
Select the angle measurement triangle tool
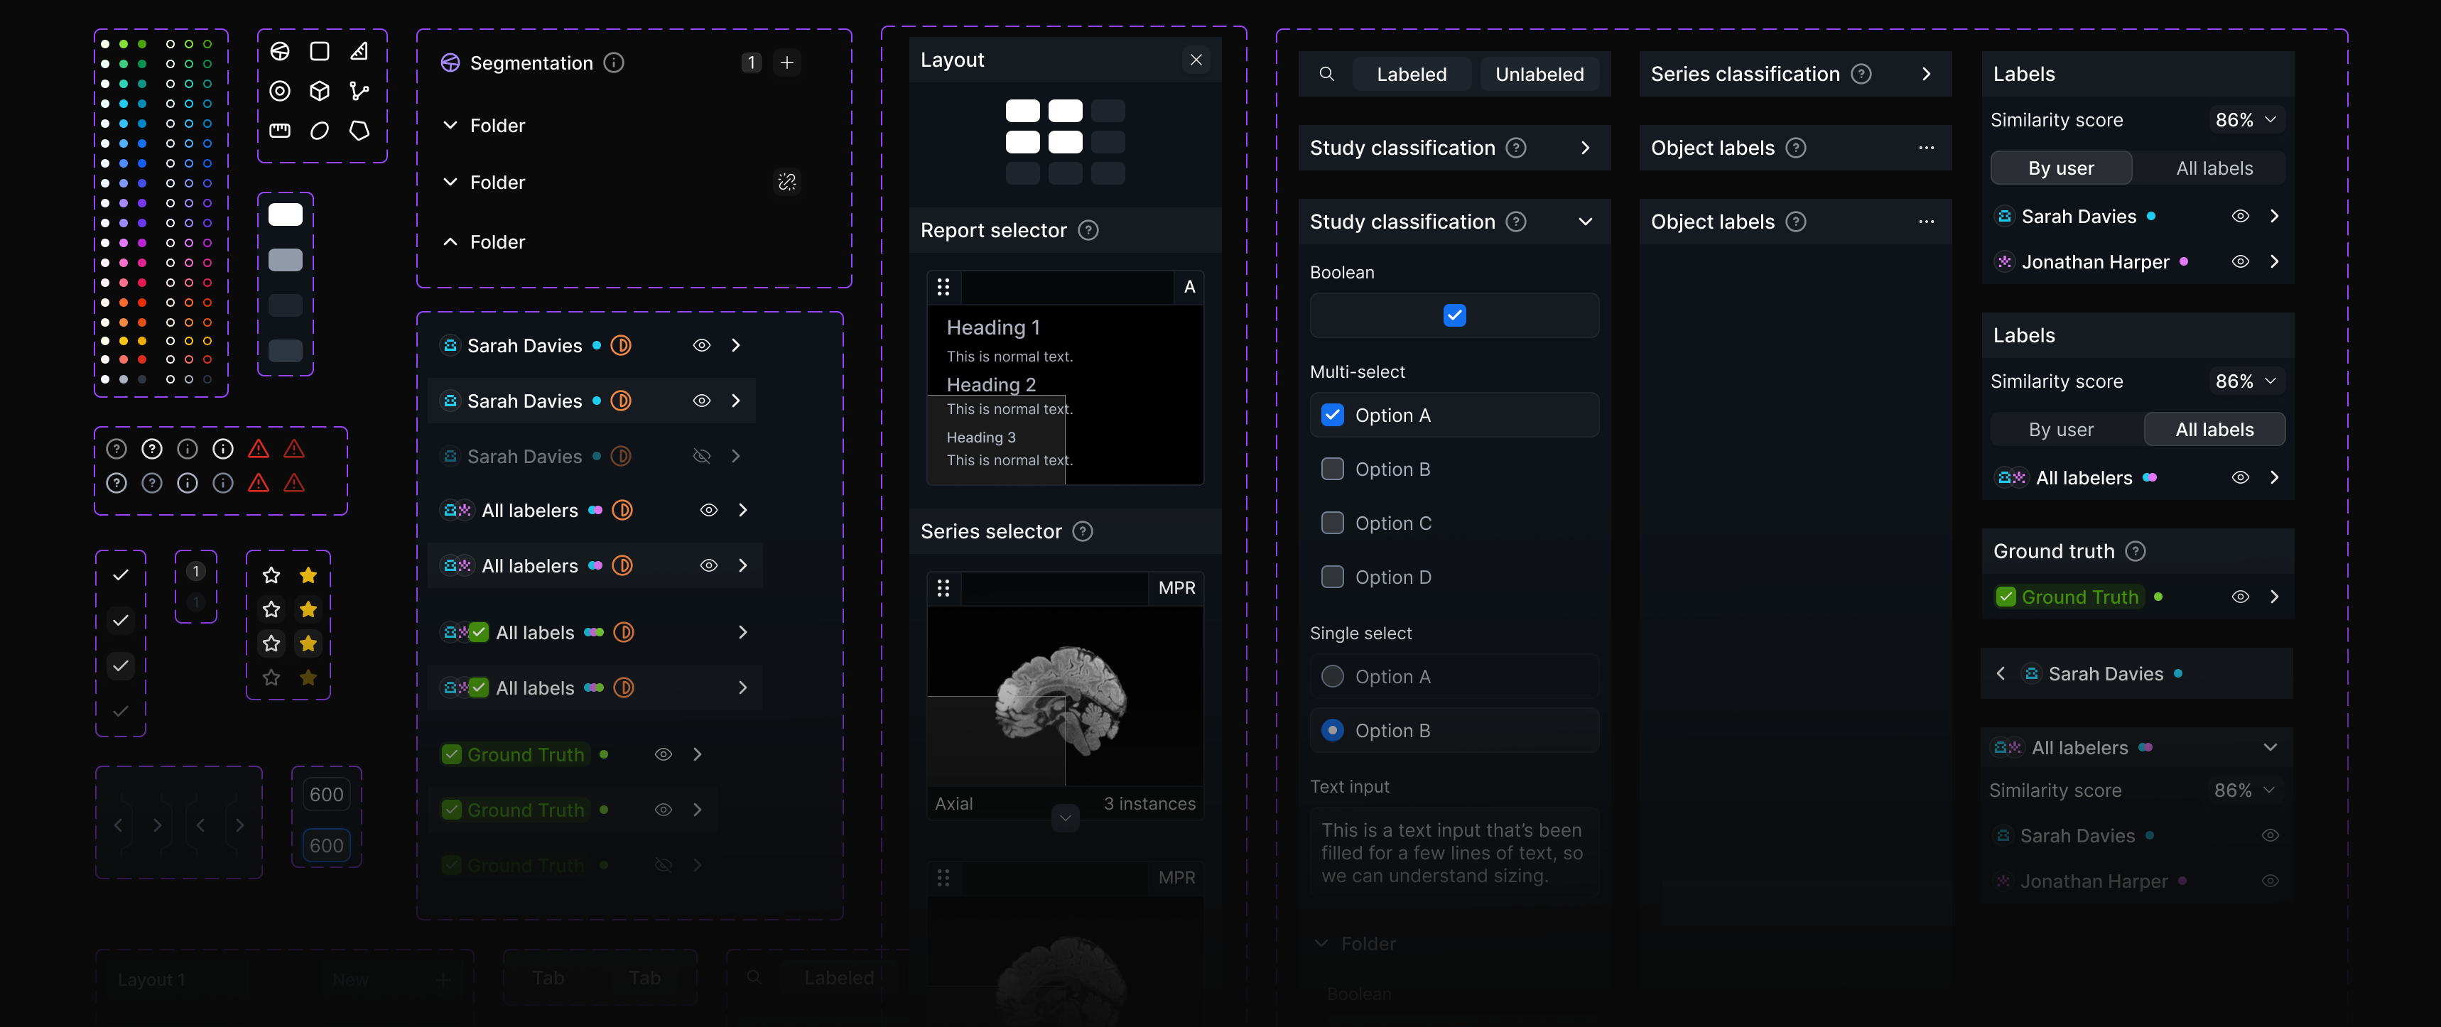pos(359,51)
